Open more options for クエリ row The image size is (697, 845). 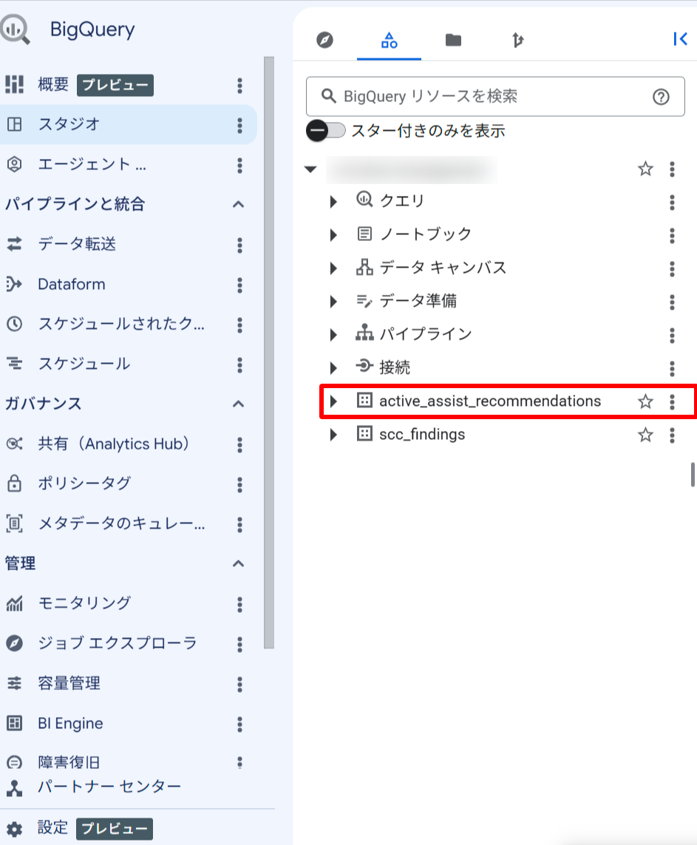[672, 203]
